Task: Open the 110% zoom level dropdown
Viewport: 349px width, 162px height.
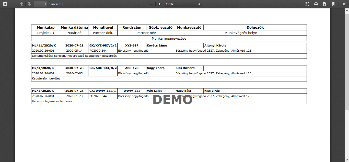Action: tap(183, 4)
